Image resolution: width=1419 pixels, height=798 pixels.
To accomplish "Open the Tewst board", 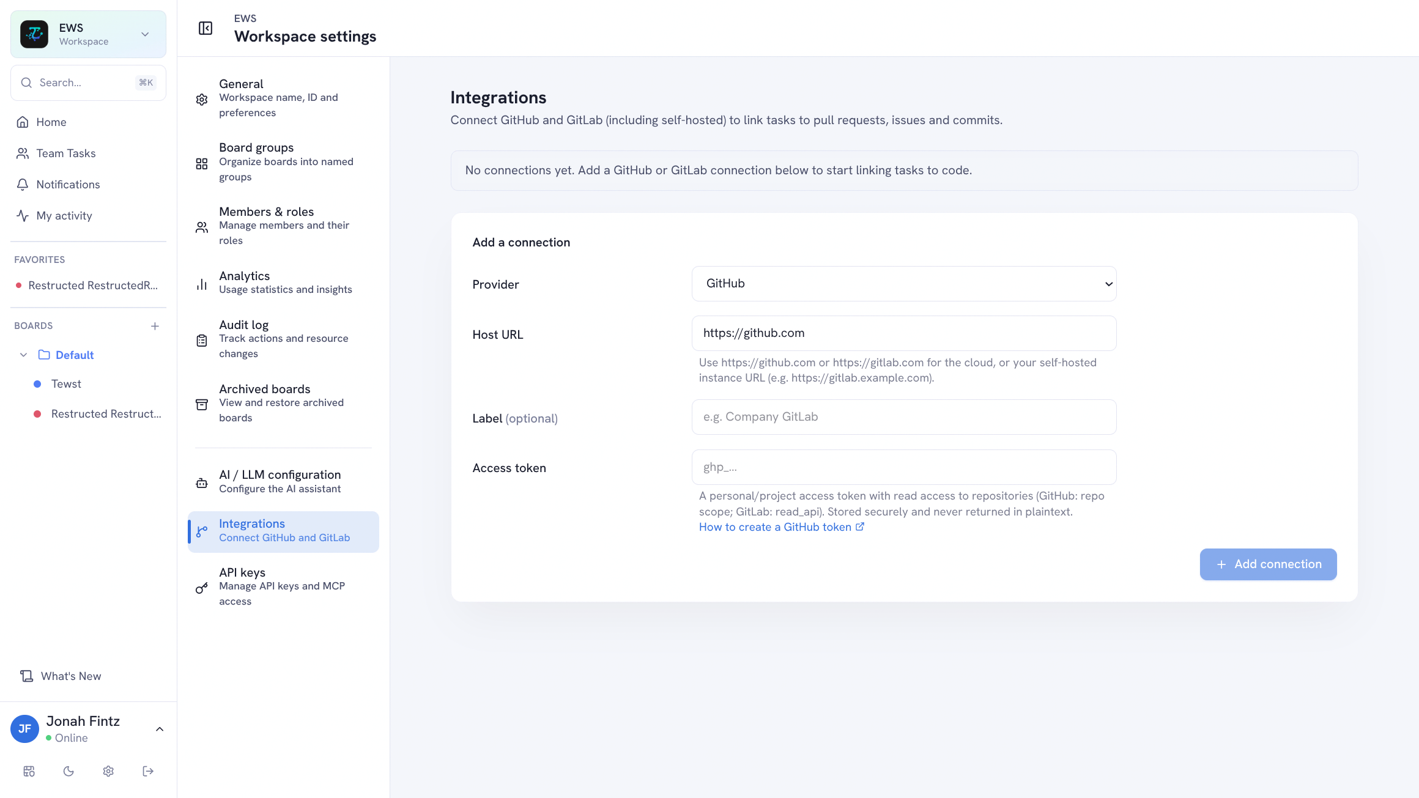I will coord(66,384).
